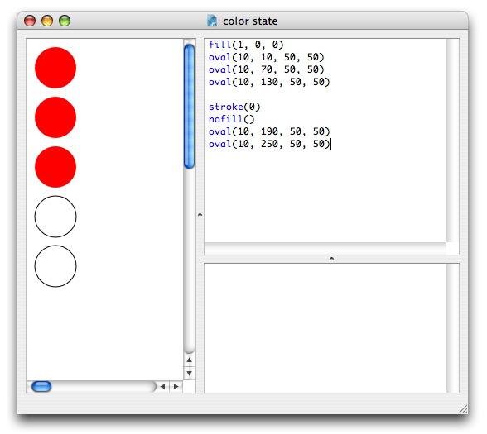
Task: Click the third red circle on canvas
Action: point(55,167)
